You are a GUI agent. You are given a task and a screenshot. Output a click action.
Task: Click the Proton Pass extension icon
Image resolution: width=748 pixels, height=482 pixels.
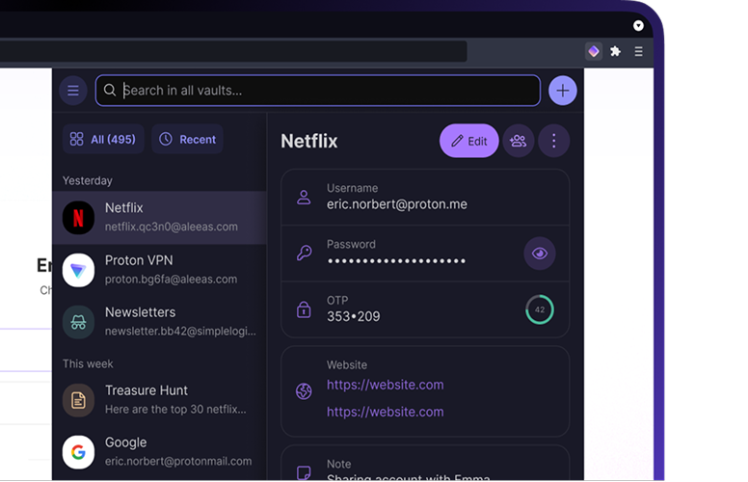point(594,51)
